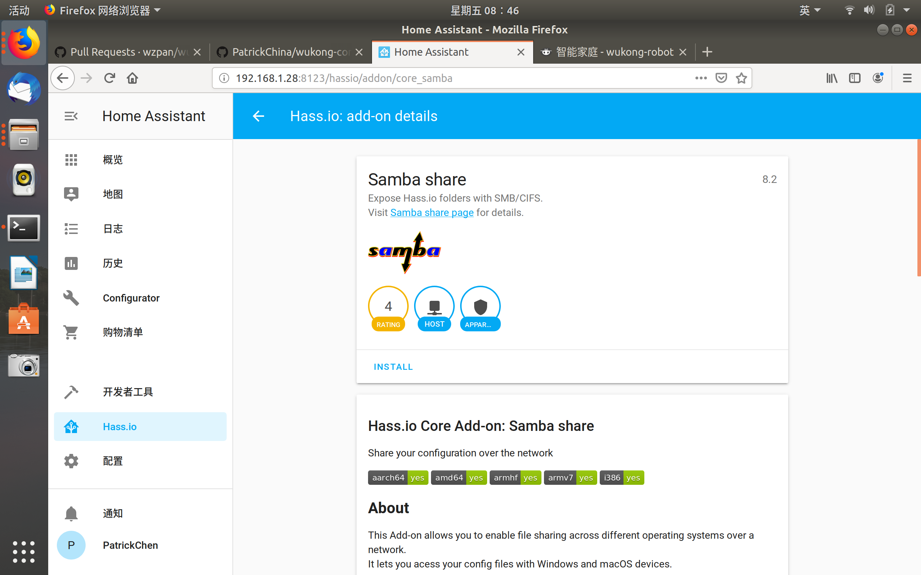The width and height of the screenshot is (921, 575).
Task: Open the 地图 map icon
Action: (71, 194)
